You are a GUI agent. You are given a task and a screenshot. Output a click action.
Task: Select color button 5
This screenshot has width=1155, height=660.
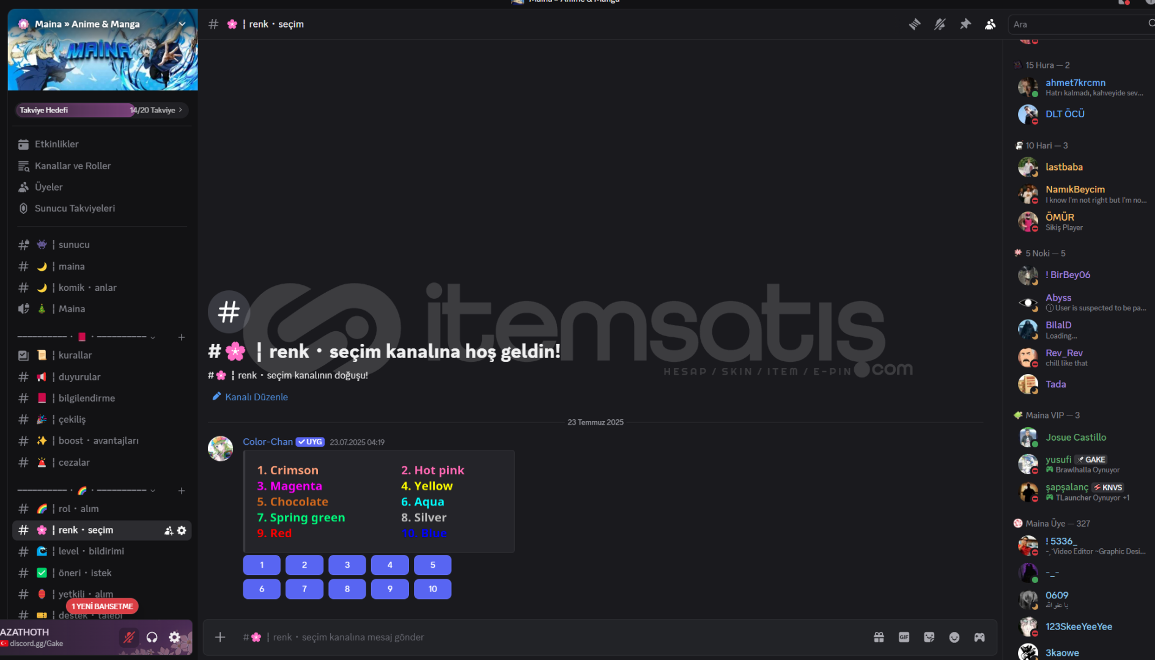[433, 565]
